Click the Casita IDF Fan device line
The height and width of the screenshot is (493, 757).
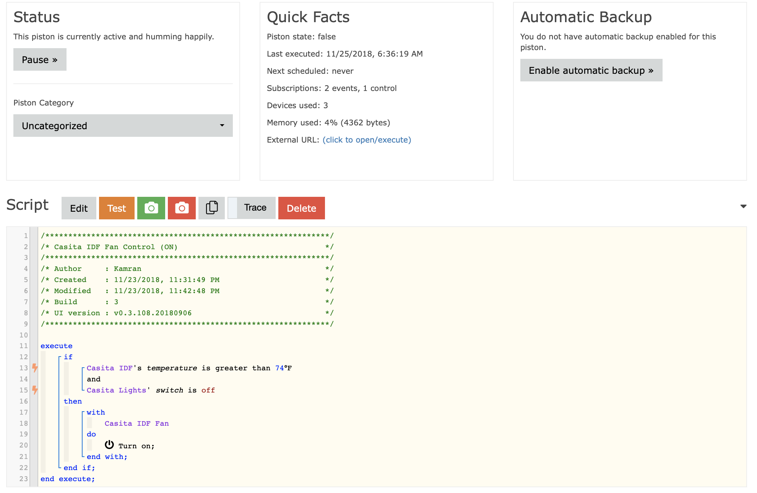point(137,423)
